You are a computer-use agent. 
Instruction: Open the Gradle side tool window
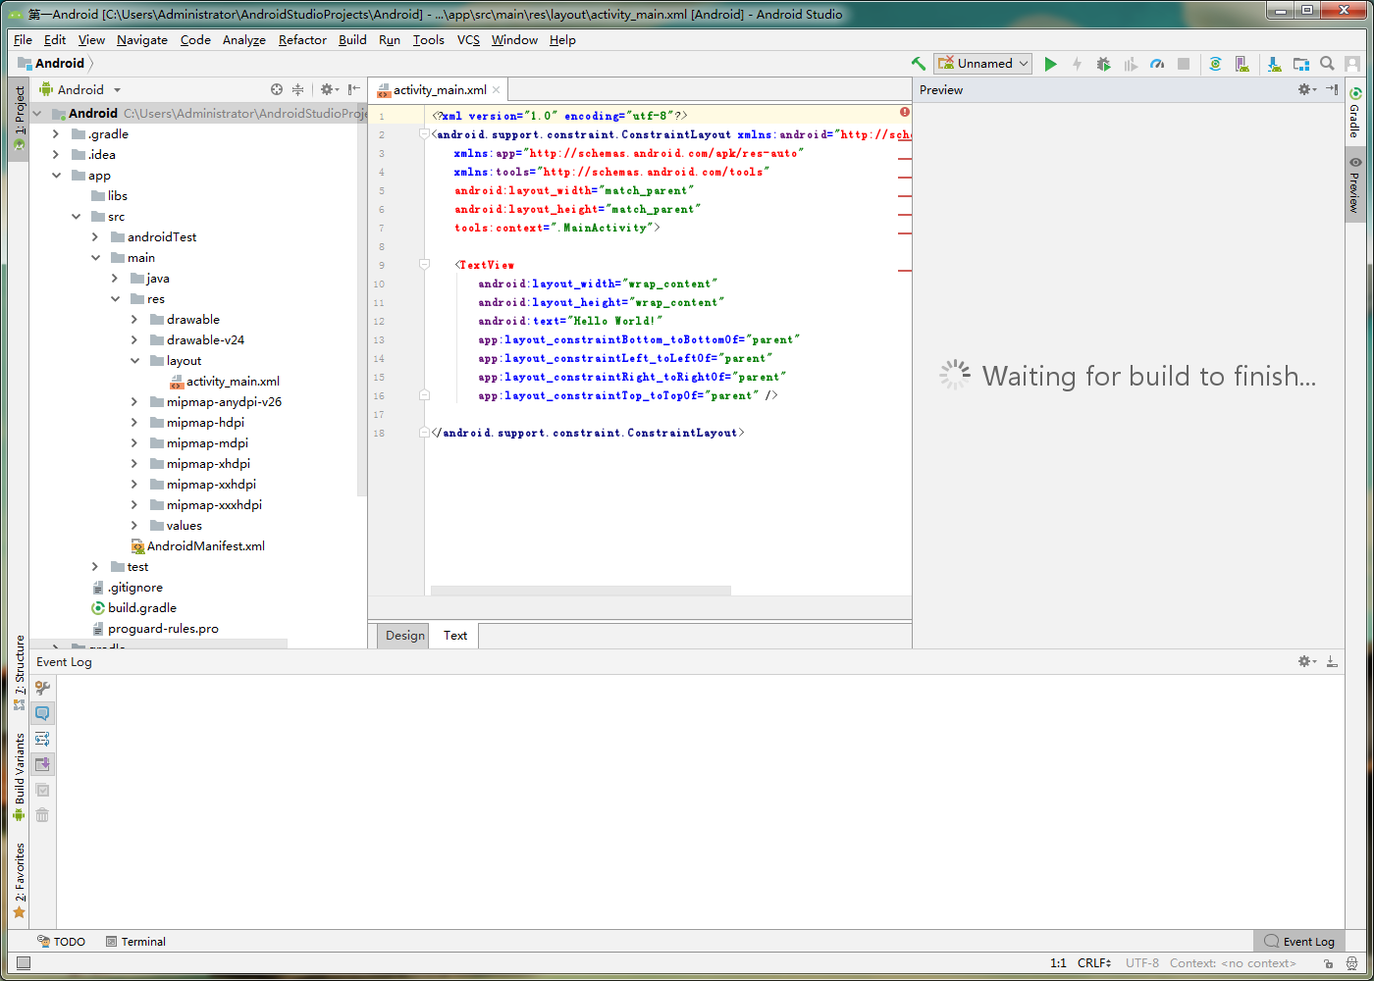coord(1354,113)
